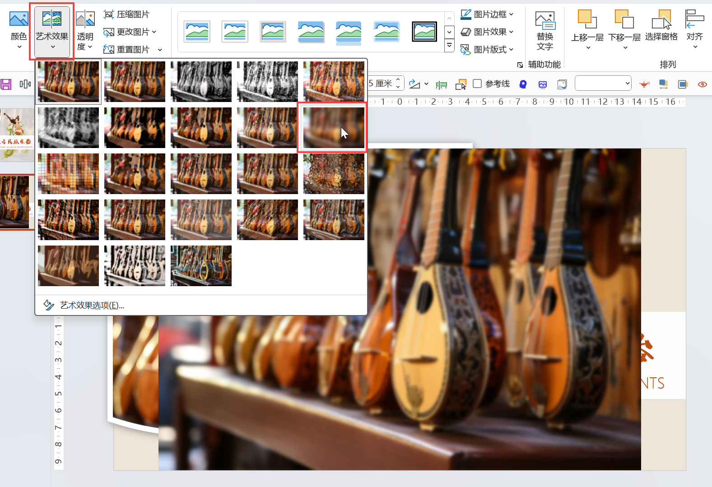Screen dimensions: 712x487
Task: Apply the cutout effect starting last row
Action: [69, 266]
